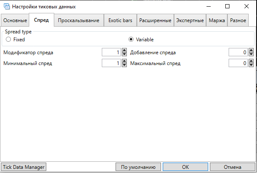The width and height of the screenshot is (257, 173).
Task: Increase Модификатор спреда value with up arrow
Action: point(124,50)
